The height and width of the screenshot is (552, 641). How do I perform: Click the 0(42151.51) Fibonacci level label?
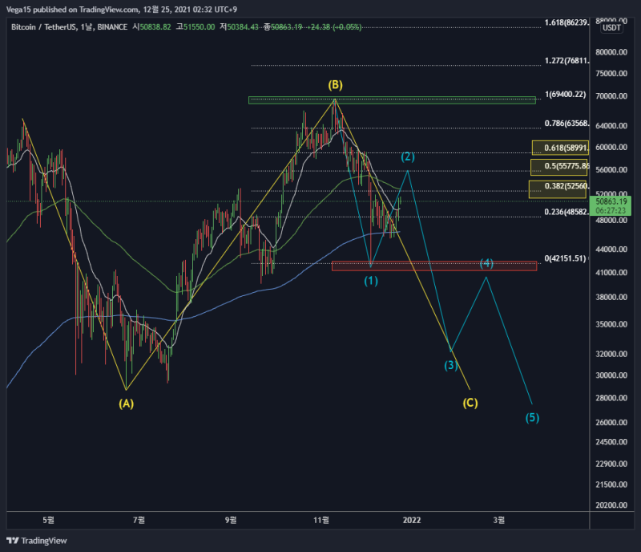coord(566,258)
